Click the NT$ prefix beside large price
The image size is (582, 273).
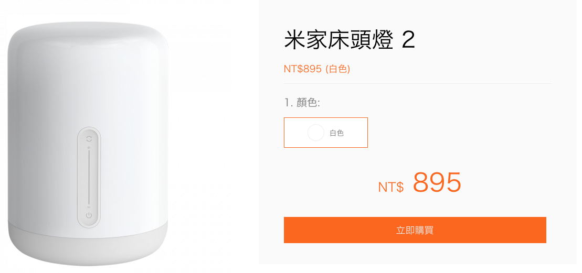(391, 187)
